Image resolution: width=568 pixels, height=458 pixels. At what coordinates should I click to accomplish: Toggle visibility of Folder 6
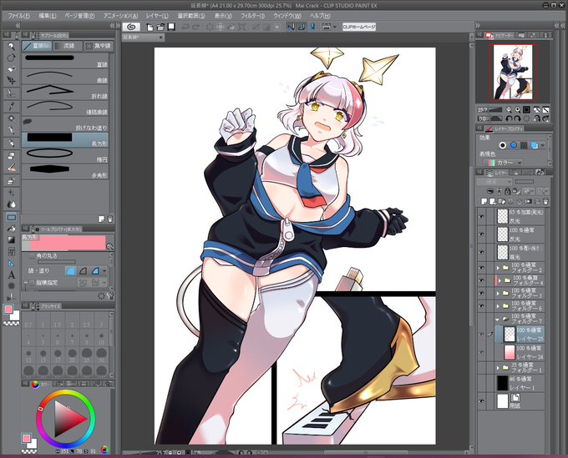pyautogui.click(x=481, y=306)
